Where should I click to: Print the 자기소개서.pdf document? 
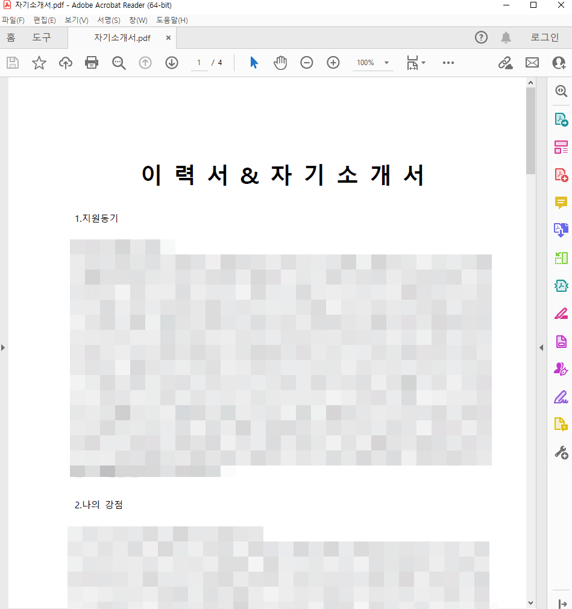click(92, 63)
